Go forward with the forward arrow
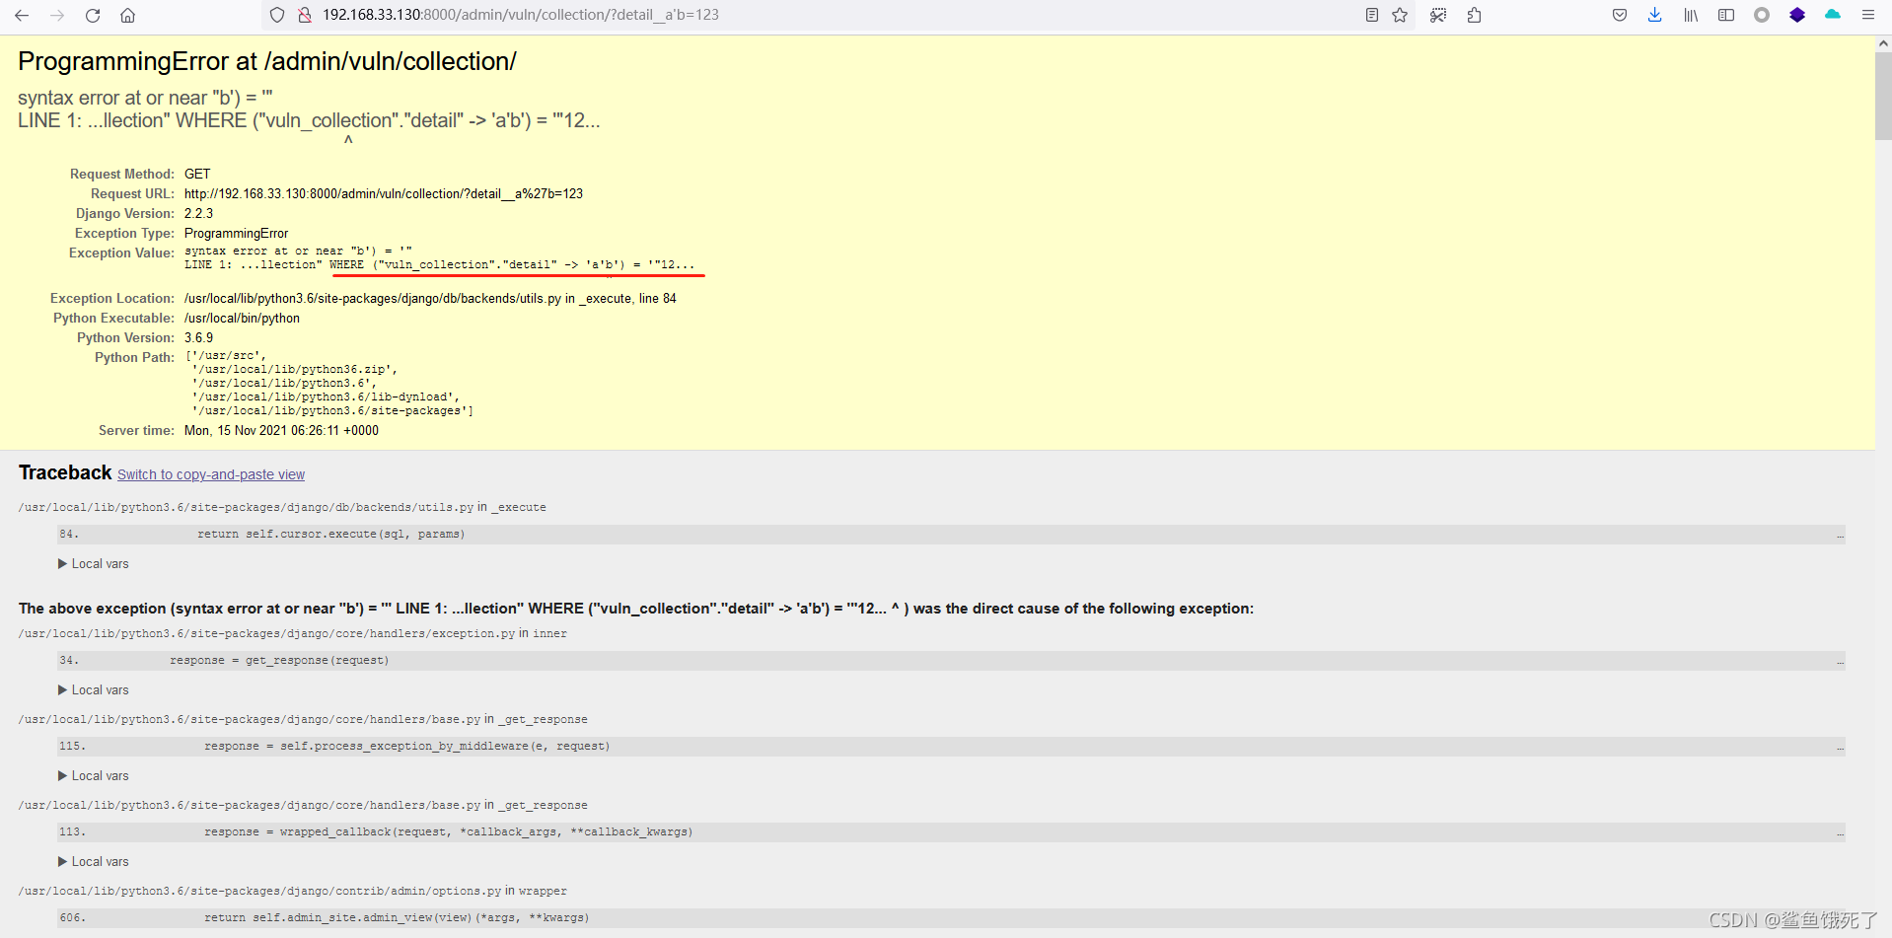 [x=57, y=15]
